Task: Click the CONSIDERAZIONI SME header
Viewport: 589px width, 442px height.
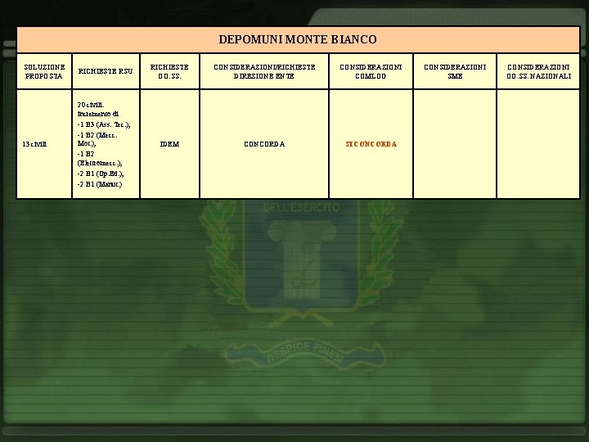Action: [x=455, y=71]
